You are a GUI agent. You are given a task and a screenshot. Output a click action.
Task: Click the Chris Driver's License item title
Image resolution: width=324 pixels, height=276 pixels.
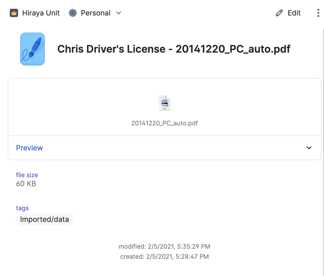tap(174, 49)
